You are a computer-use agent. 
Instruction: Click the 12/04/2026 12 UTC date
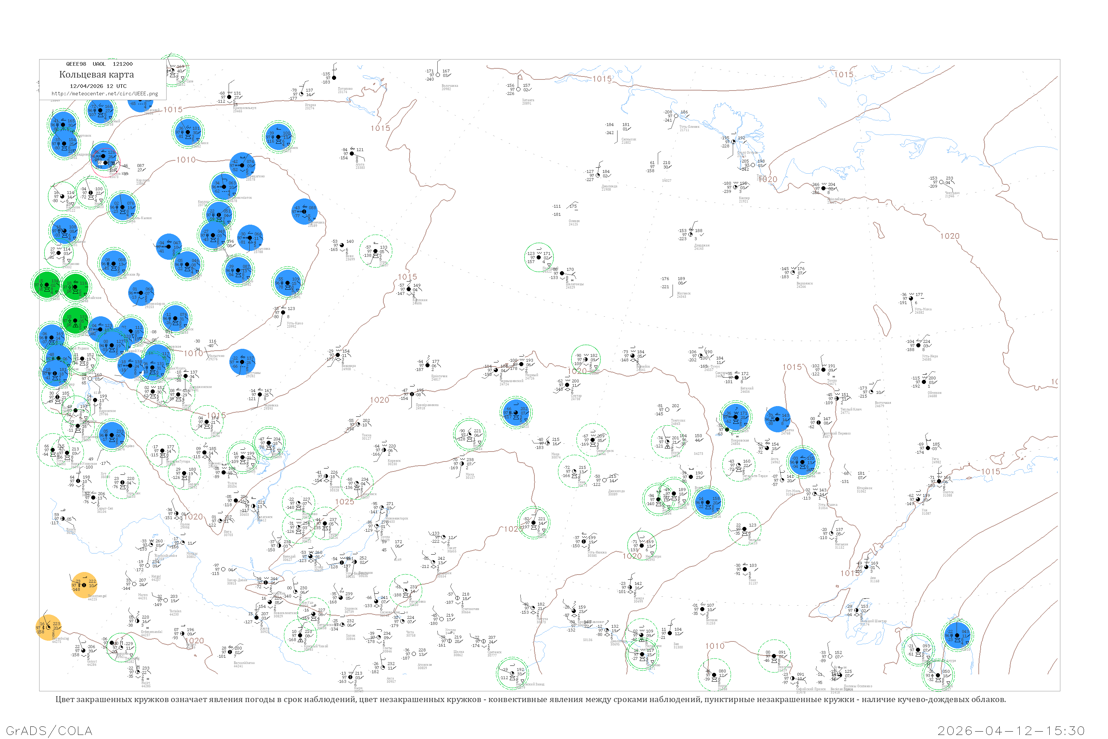point(98,86)
